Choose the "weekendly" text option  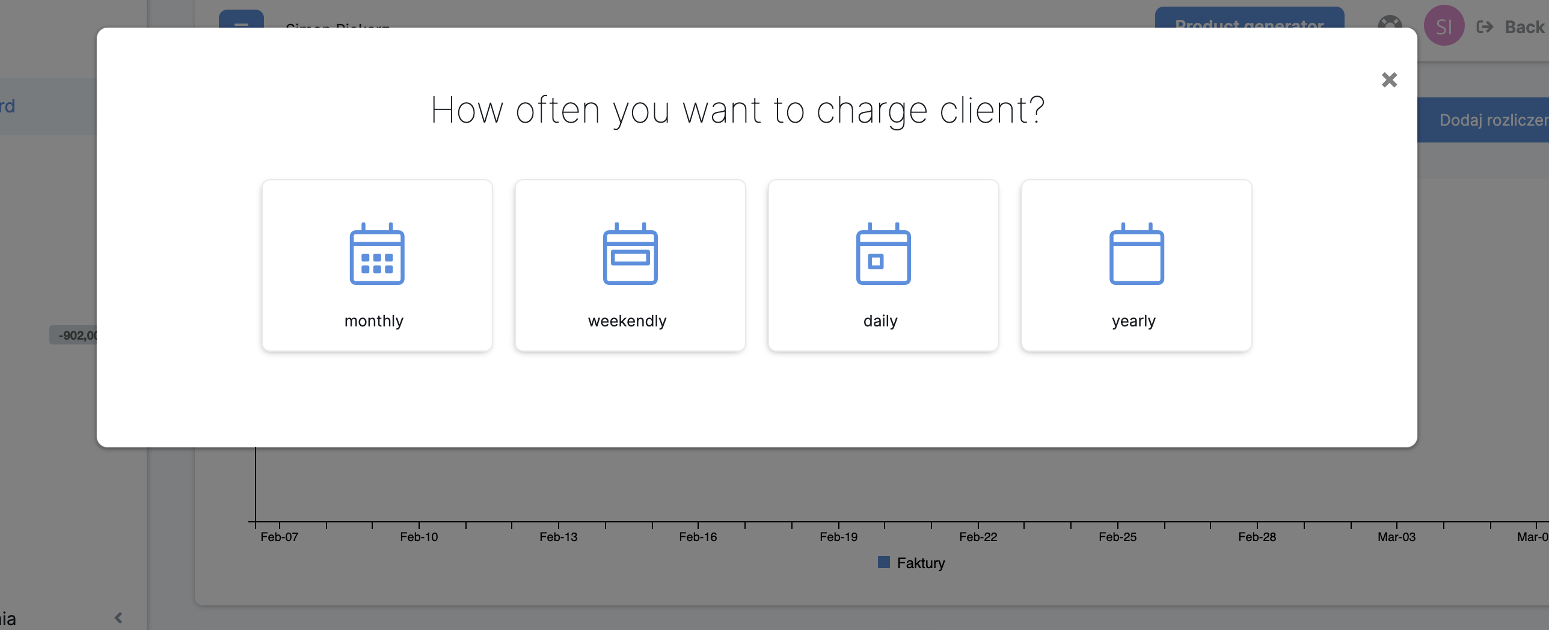coord(627,321)
